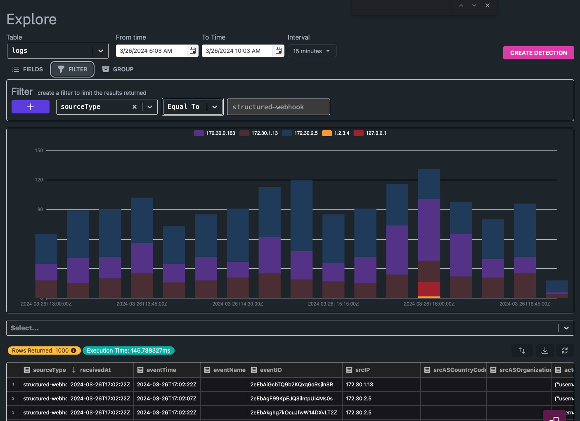Open the From time calendar picker icon
Viewport: 580px width, 421px height.
click(192, 51)
